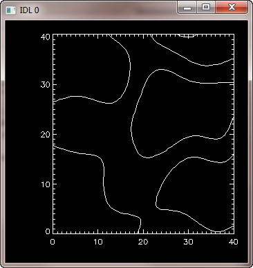Screen dimensions: 253x268
Task: Click the x-axis label 20
Action: click(143, 242)
